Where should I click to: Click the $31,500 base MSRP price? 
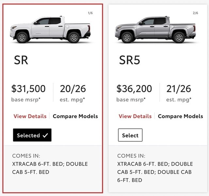point(28,89)
